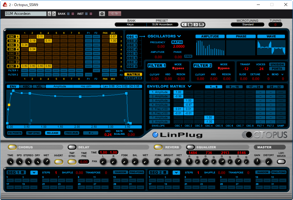The width and height of the screenshot is (293, 200).
Task: Select the AMPLITUDE harmonics tab
Action: click(x=210, y=36)
